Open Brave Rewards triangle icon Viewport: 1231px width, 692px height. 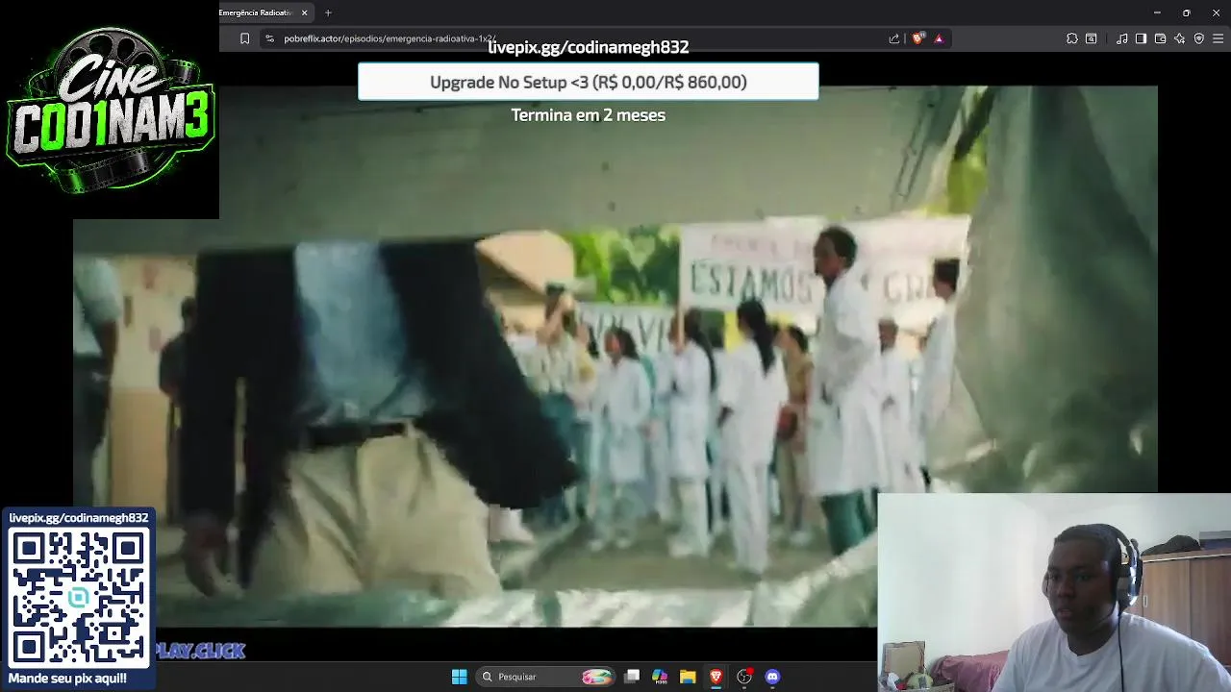pyautogui.click(x=939, y=38)
